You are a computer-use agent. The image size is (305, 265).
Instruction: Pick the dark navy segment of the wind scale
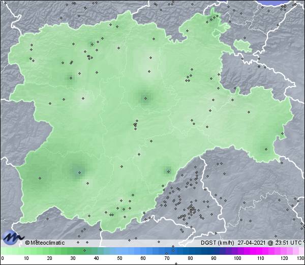(x=206, y=251)
